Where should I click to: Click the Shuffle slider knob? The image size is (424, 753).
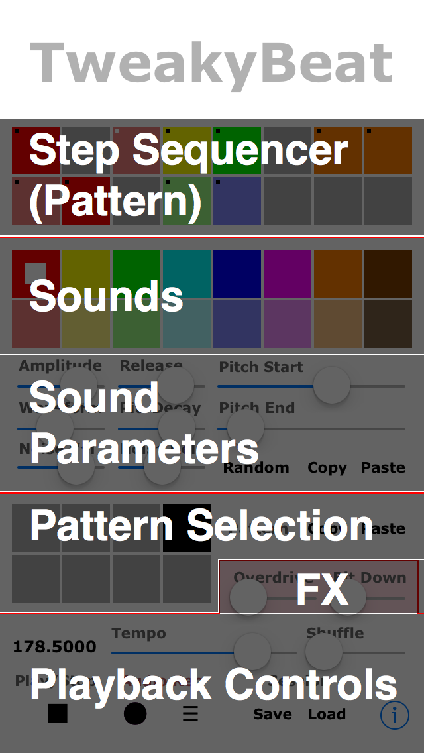(x=324, y=652)
